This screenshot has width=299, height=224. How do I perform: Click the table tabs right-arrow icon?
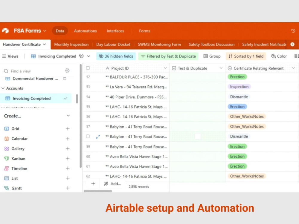tap(292, 45)
